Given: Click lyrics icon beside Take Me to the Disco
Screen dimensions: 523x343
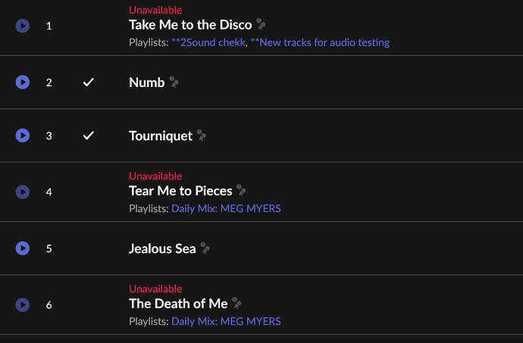Looking at the screenshot, I should (x=261, y=24).
